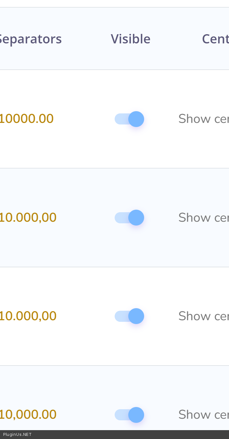Expand the third row's Show cents dropdown
Image resolution: width=229 pixels, height=439 pixels.
click(203, 316)
